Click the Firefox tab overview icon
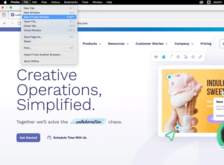This screenshot has height=165, width=224. (x=4, y=15)
